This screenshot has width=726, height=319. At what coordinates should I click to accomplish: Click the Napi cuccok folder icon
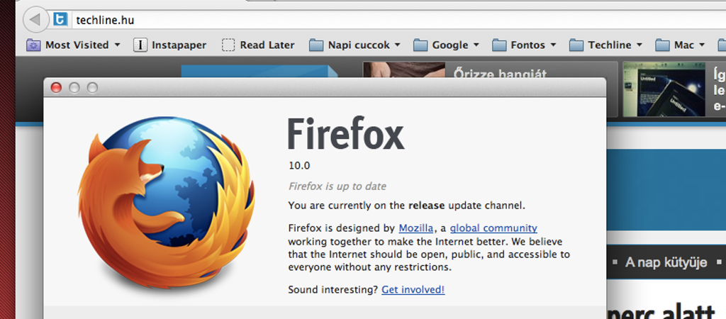(x=315, y=45)
